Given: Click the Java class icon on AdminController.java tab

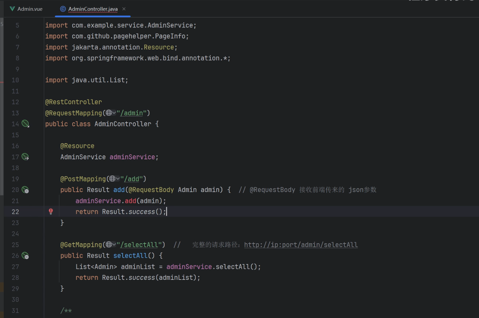Looking at the screenshot, I should tap(63, 9).
